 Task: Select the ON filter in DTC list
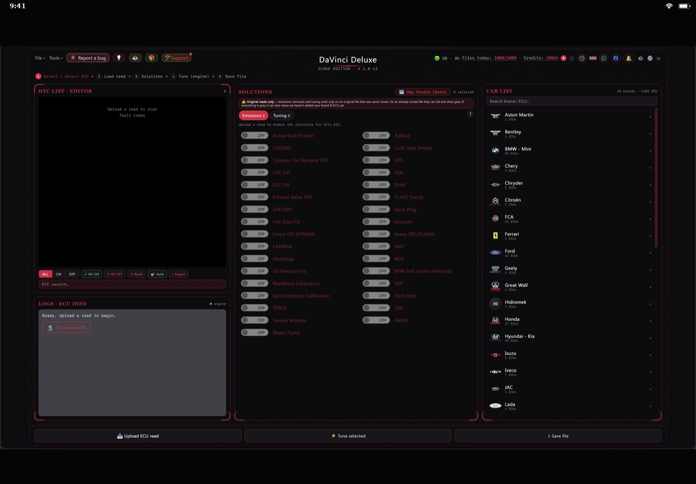point(59,274)
